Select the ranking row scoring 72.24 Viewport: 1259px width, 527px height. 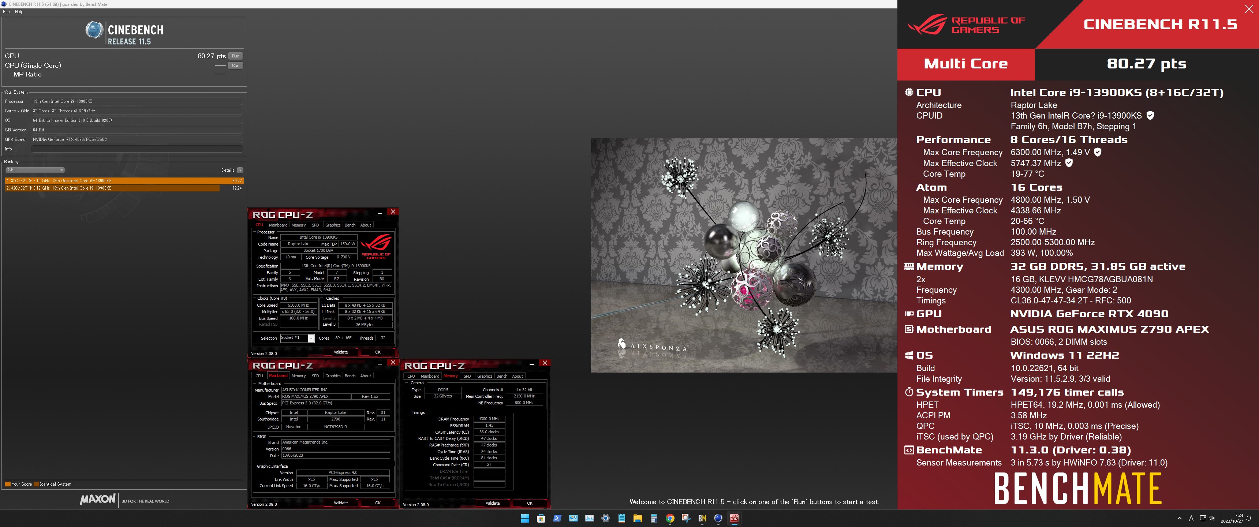coord(124,188)
